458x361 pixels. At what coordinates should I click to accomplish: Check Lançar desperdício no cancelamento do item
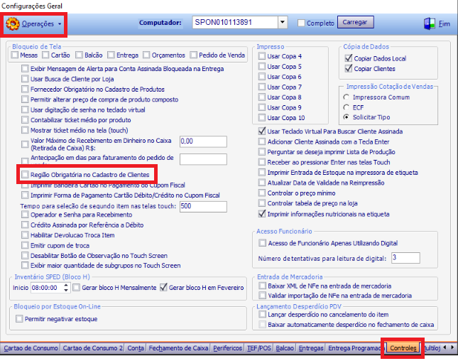[x=263, y=315]
